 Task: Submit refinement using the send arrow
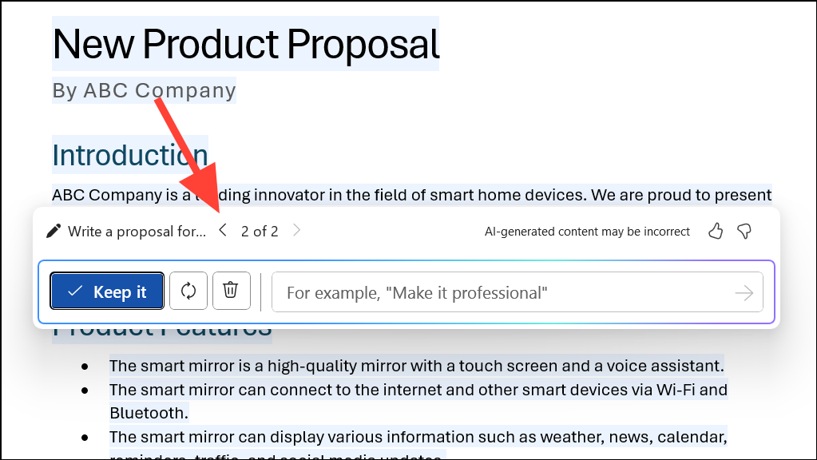pyautogui.click(x=743, y=292)
